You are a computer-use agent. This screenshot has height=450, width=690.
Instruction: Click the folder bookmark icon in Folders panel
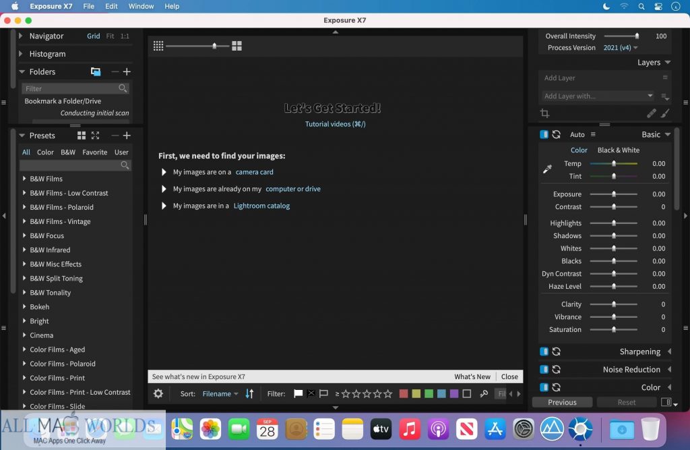96,72
